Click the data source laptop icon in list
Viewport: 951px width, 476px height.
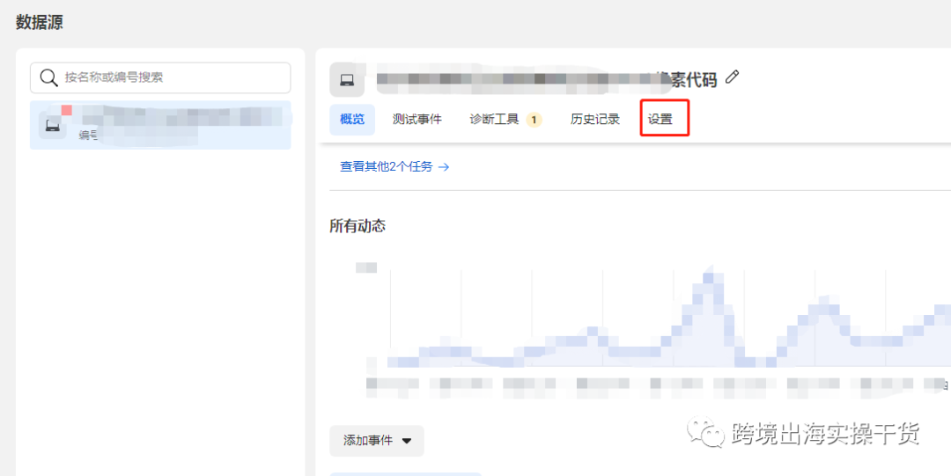(x=53, y=126)
